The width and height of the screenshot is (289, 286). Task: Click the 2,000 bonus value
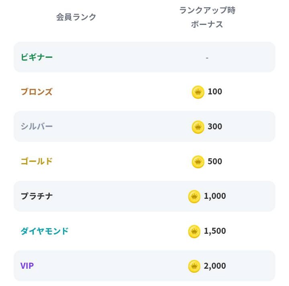[215, 266]
